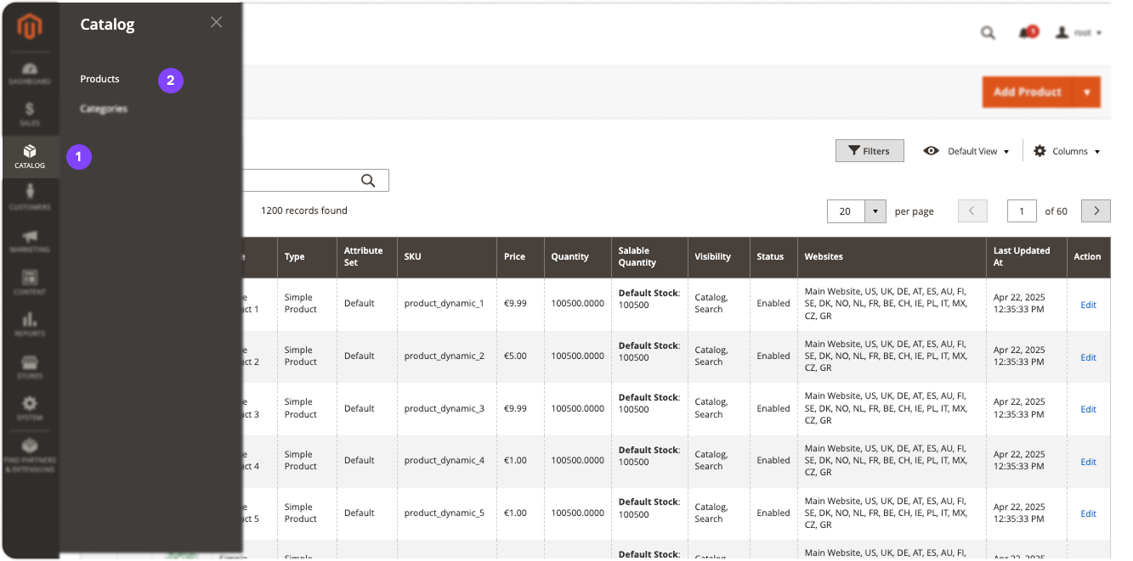Sort by the Visibility column header
Viewport: 1133px width, 561px height.
[718, 257]
